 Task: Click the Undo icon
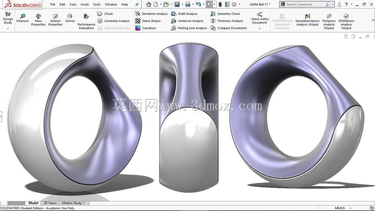click(x=198, y=4)
